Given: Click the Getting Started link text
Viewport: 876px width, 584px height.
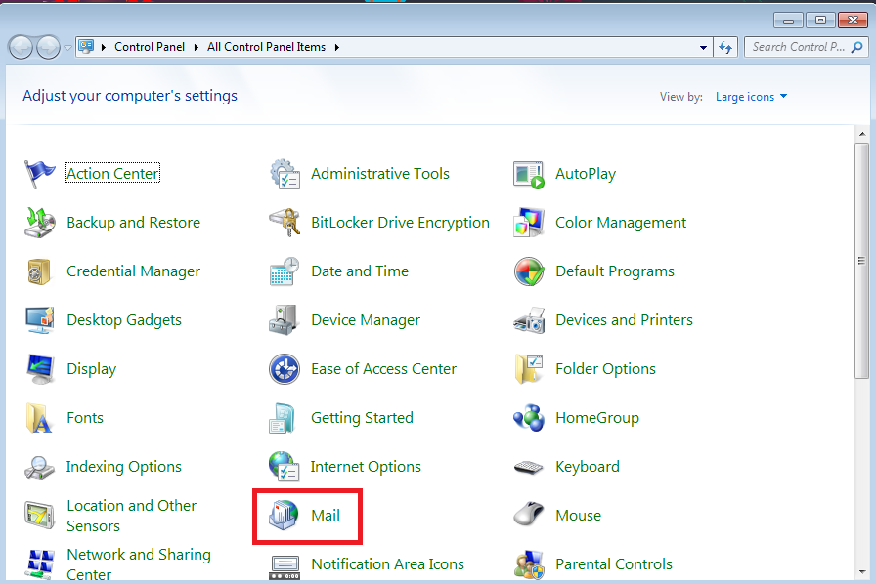Looking at the screenshot, I should [x=362, y=418].
